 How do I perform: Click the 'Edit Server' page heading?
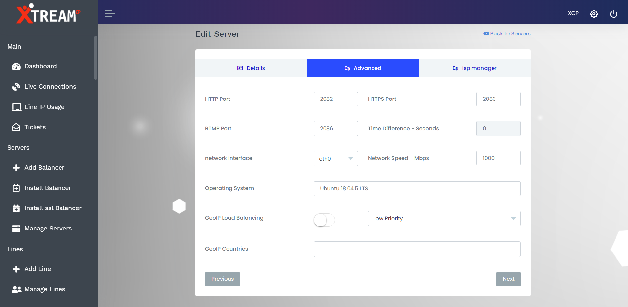pos(218,34)
